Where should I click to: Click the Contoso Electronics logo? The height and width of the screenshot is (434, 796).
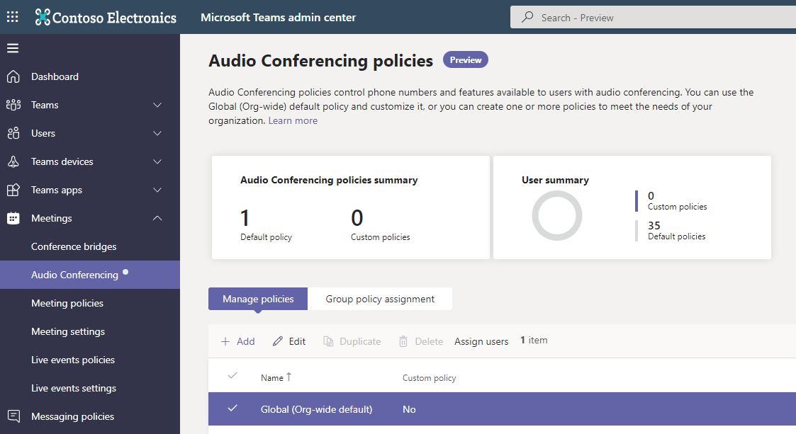point(106,17)
